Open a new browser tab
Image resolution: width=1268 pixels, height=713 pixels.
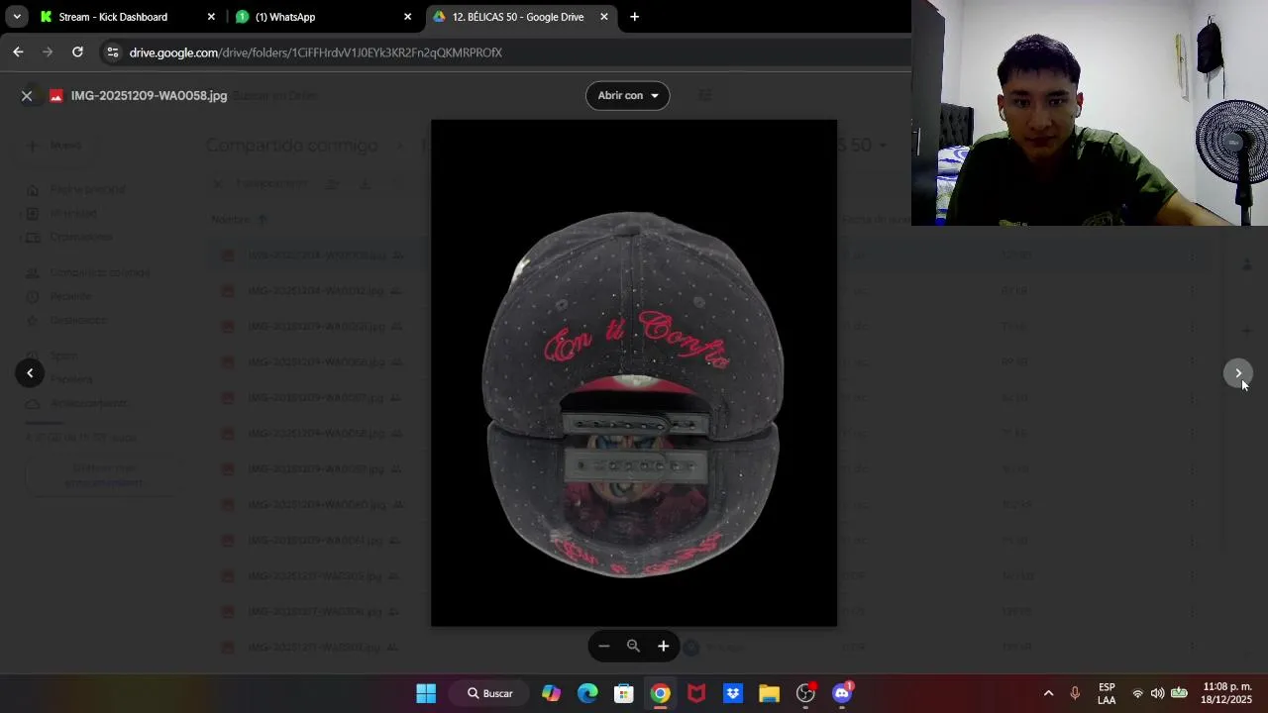[634, 17]
